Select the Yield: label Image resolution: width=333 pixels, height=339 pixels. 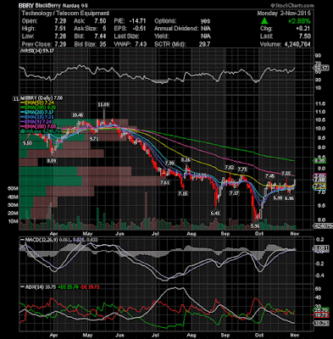click(162, 36)
